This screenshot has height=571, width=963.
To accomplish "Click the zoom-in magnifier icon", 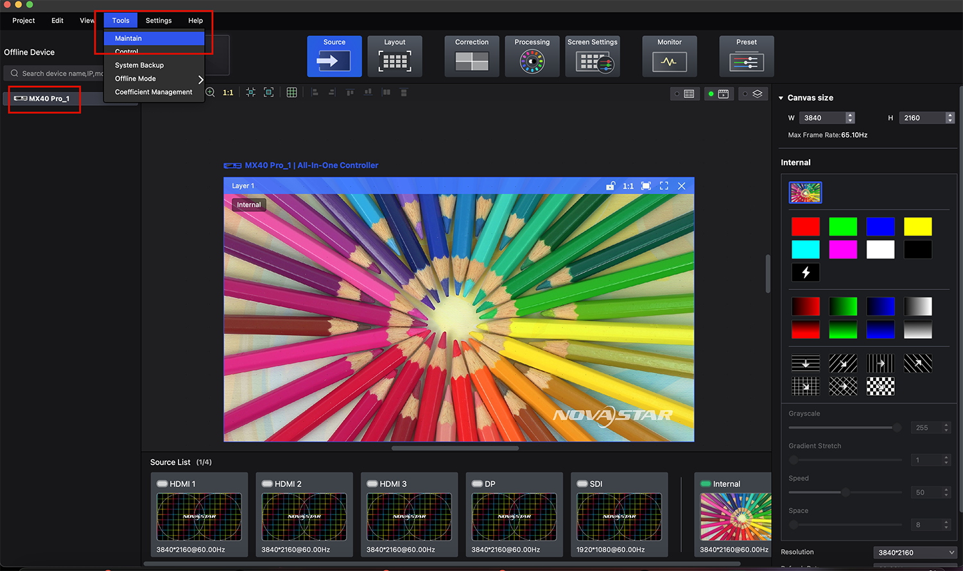I will click(x=210, y=92).
